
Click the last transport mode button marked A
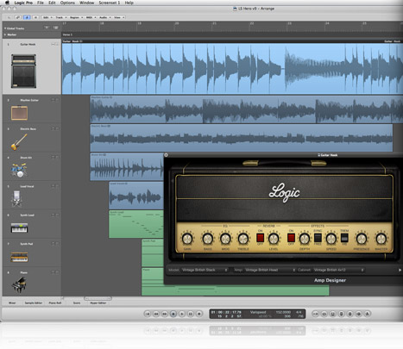point(368,314)
